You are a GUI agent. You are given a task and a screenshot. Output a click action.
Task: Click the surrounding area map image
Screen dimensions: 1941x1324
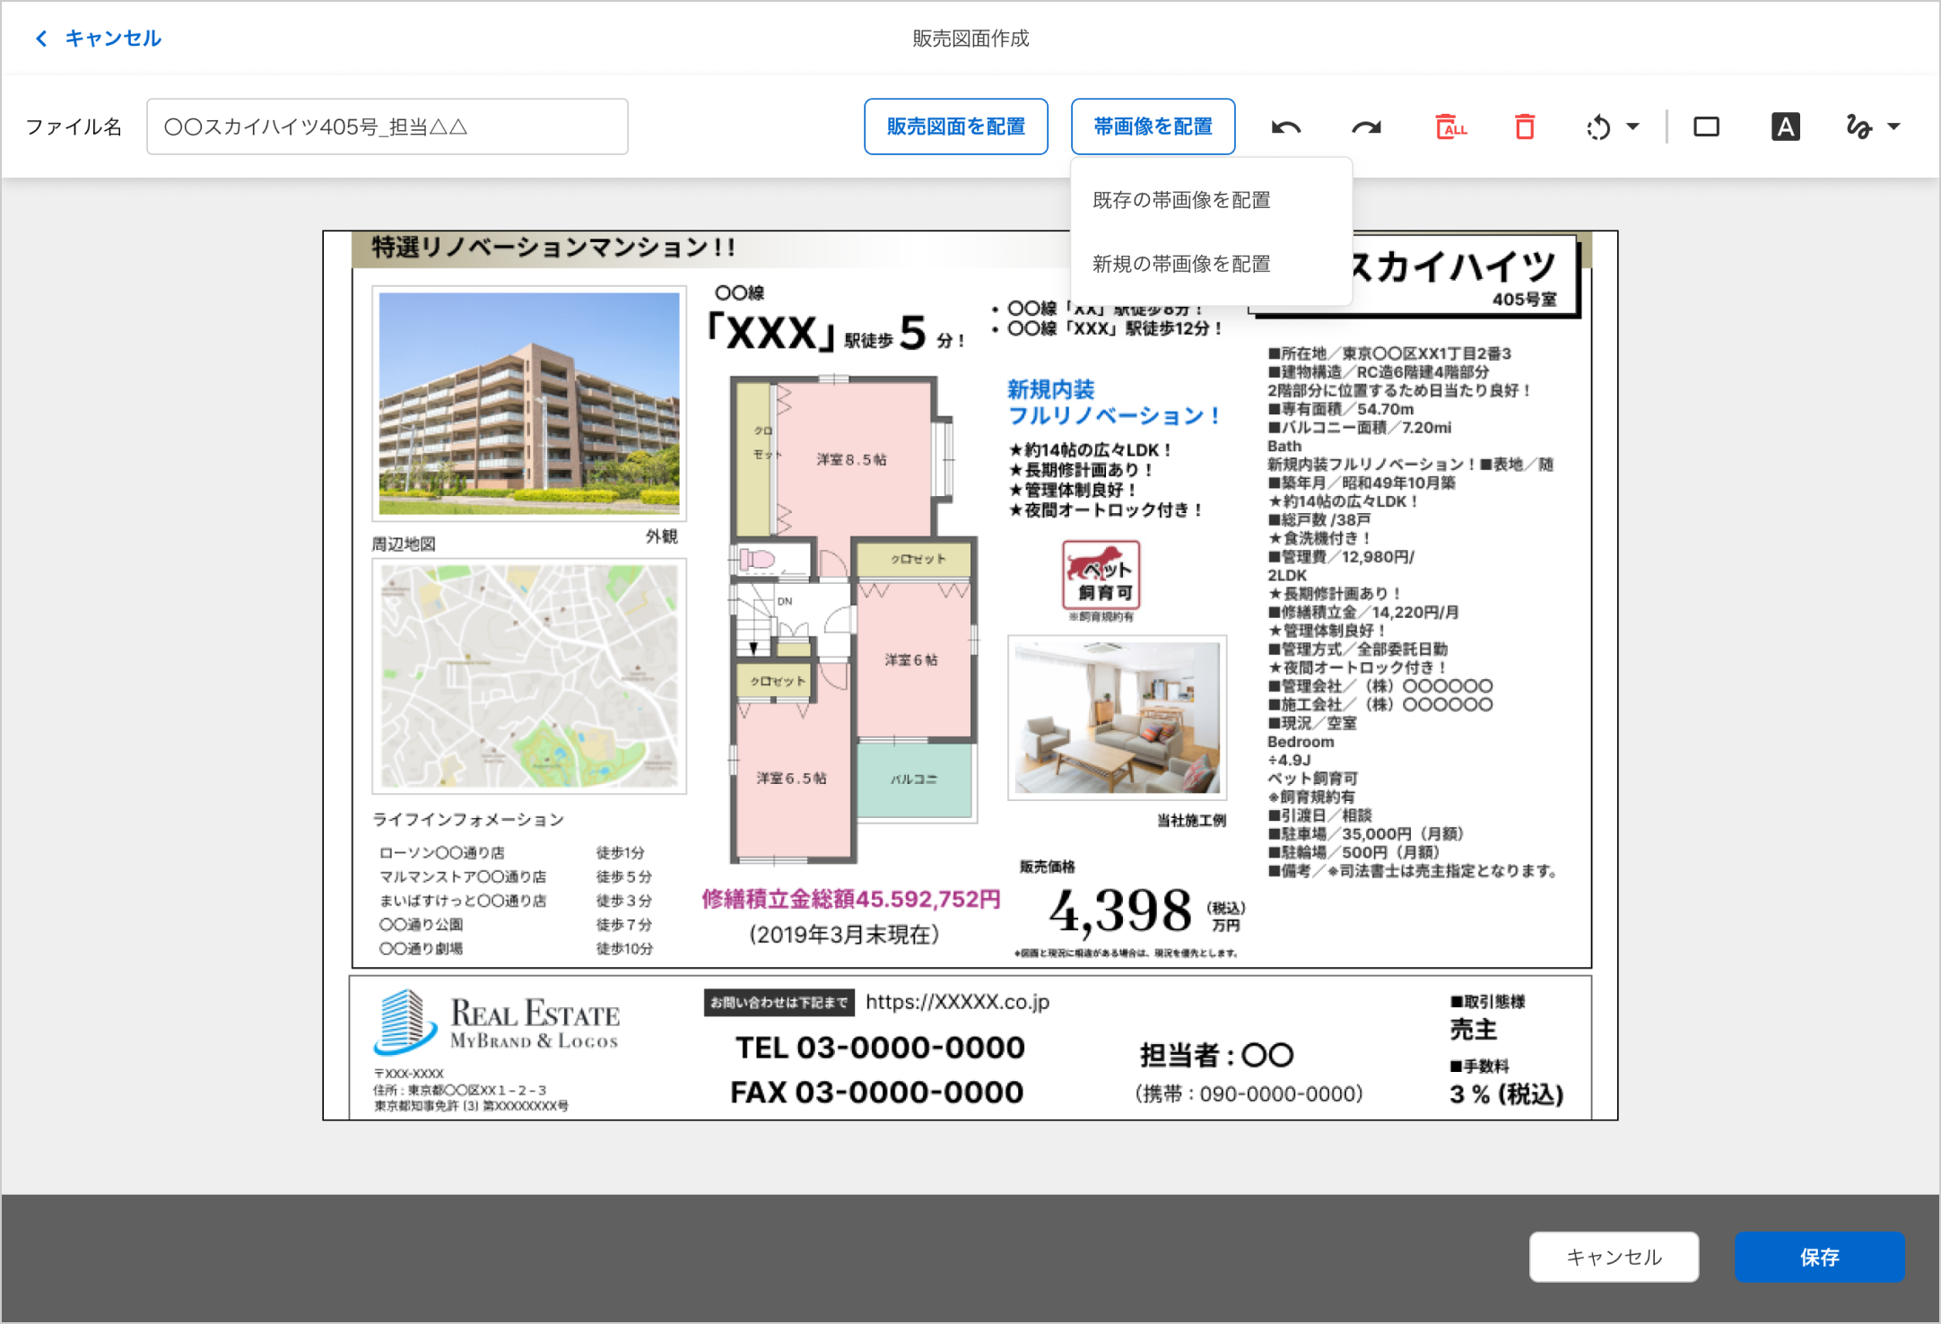coord(529,675)
